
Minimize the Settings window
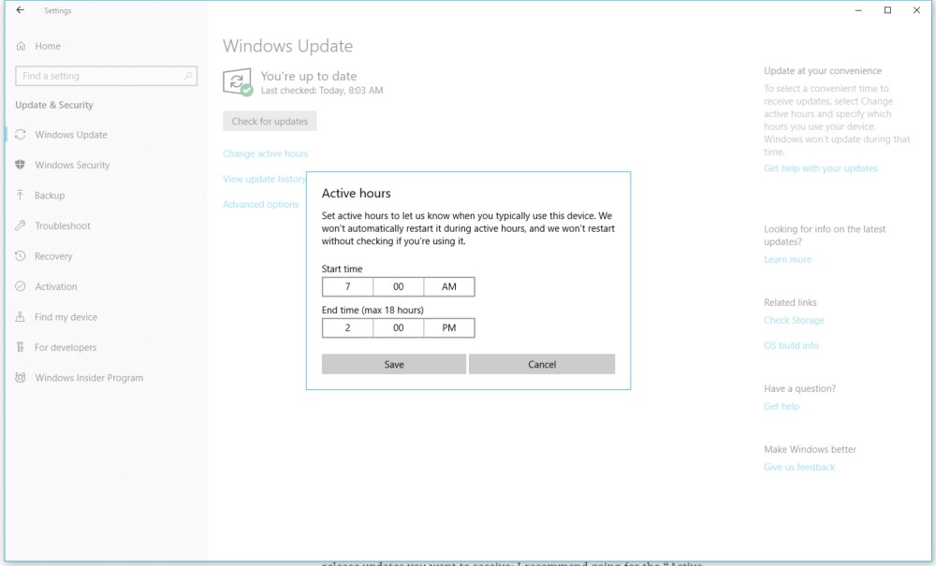point(858,10)
